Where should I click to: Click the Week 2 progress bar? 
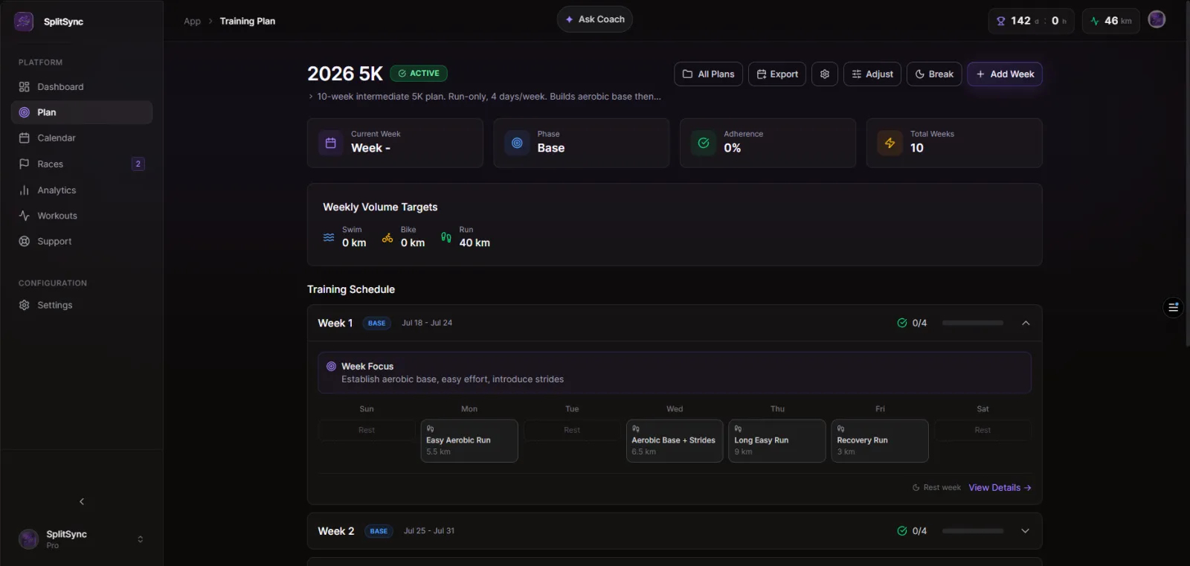[x=973, y=531]
